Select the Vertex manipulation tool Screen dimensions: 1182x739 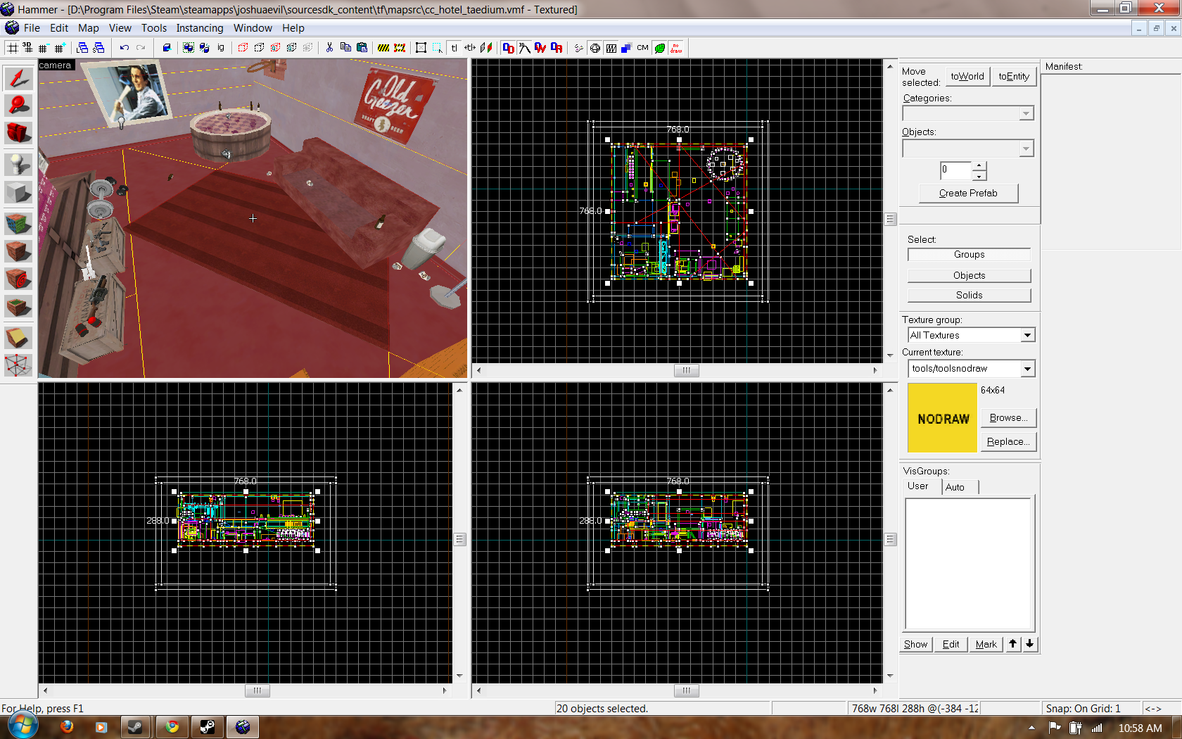[x=18, y=365]
